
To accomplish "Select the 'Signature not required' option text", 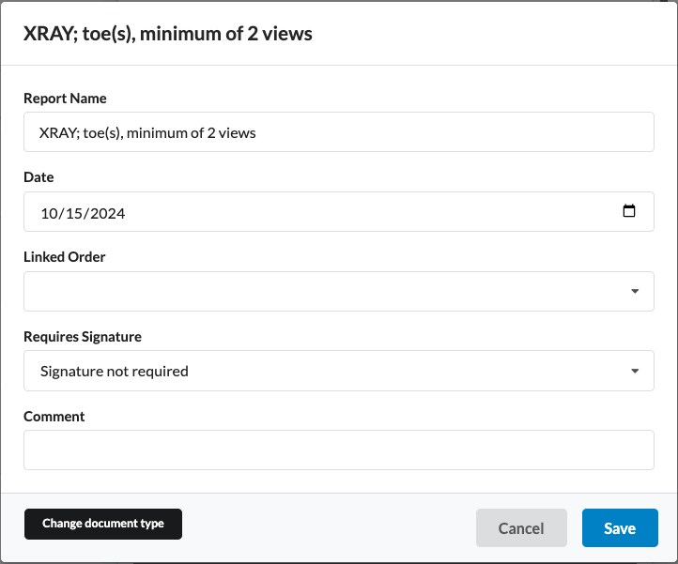I will [x=115, y=371].
